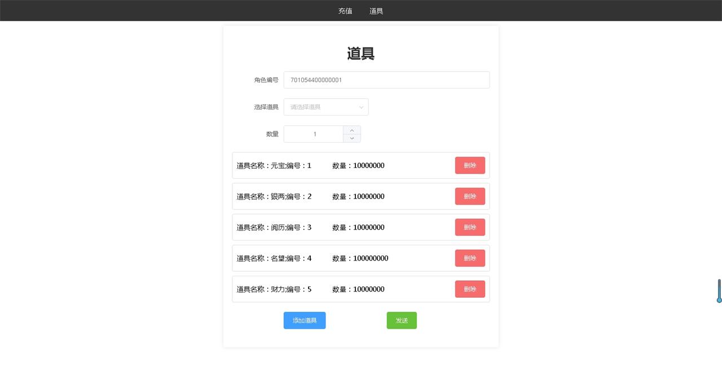Click the dropdown chevron in 选择道具
Viewport: 722px width, 384px height.
click(361, 107)
